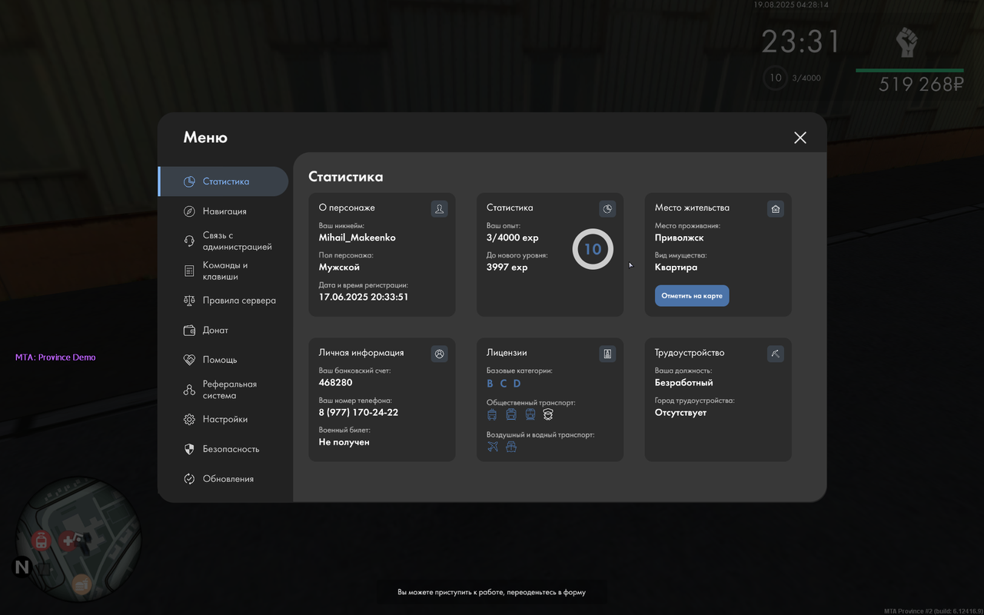Click the burger food marker on minimap

tap(81, 586)
